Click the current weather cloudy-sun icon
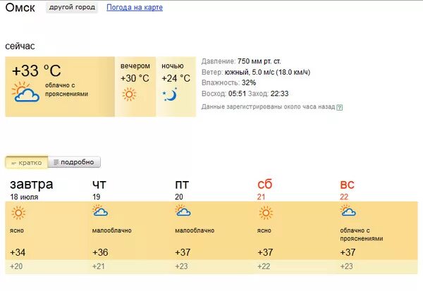423x291 pixels. click(25, 92)
